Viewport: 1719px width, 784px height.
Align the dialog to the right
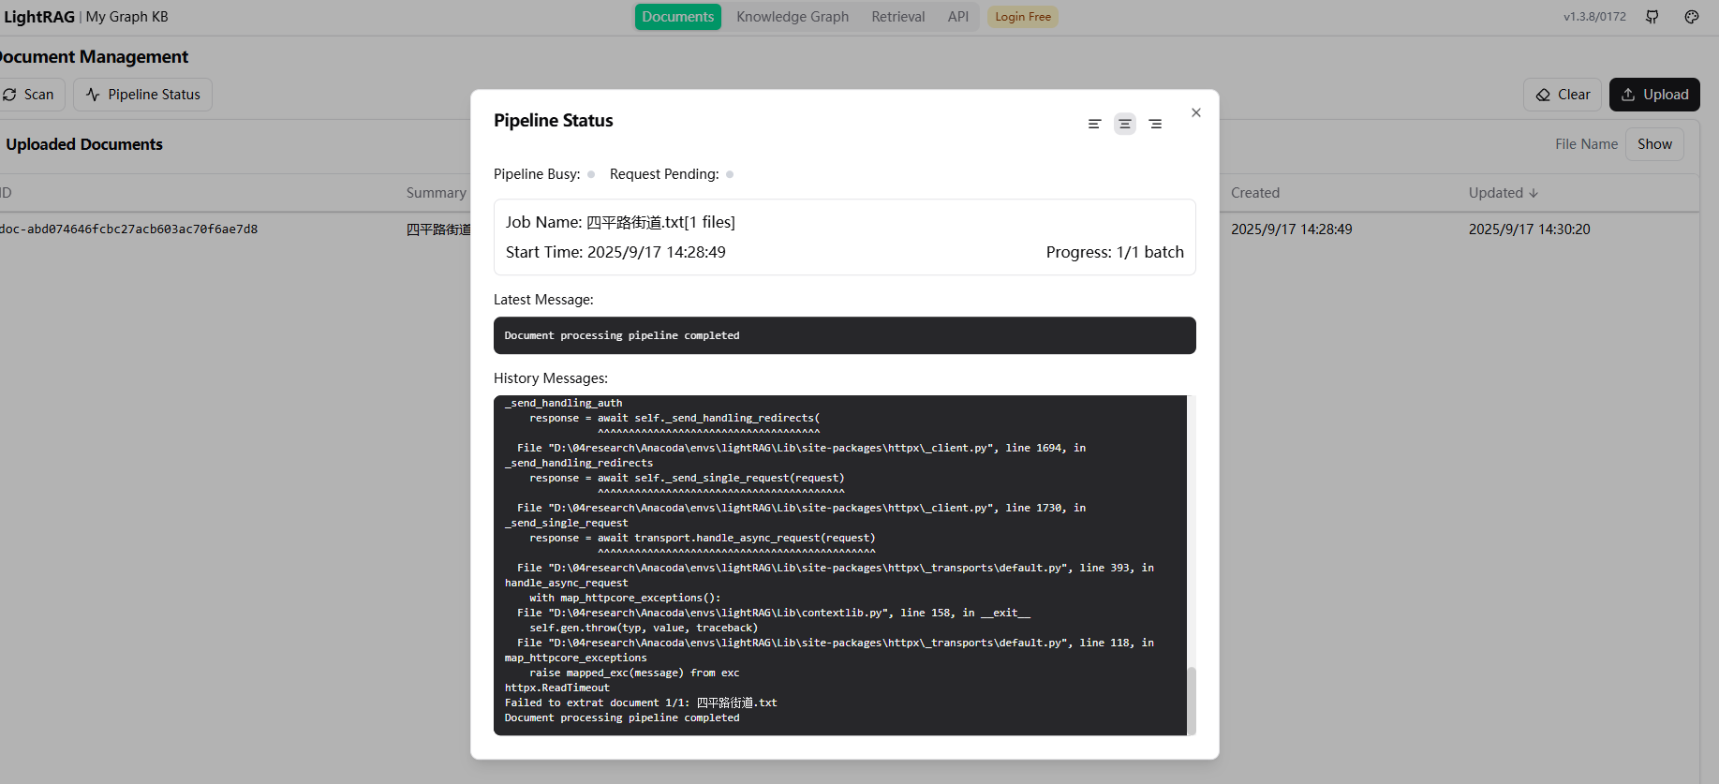pos(1156,124)
